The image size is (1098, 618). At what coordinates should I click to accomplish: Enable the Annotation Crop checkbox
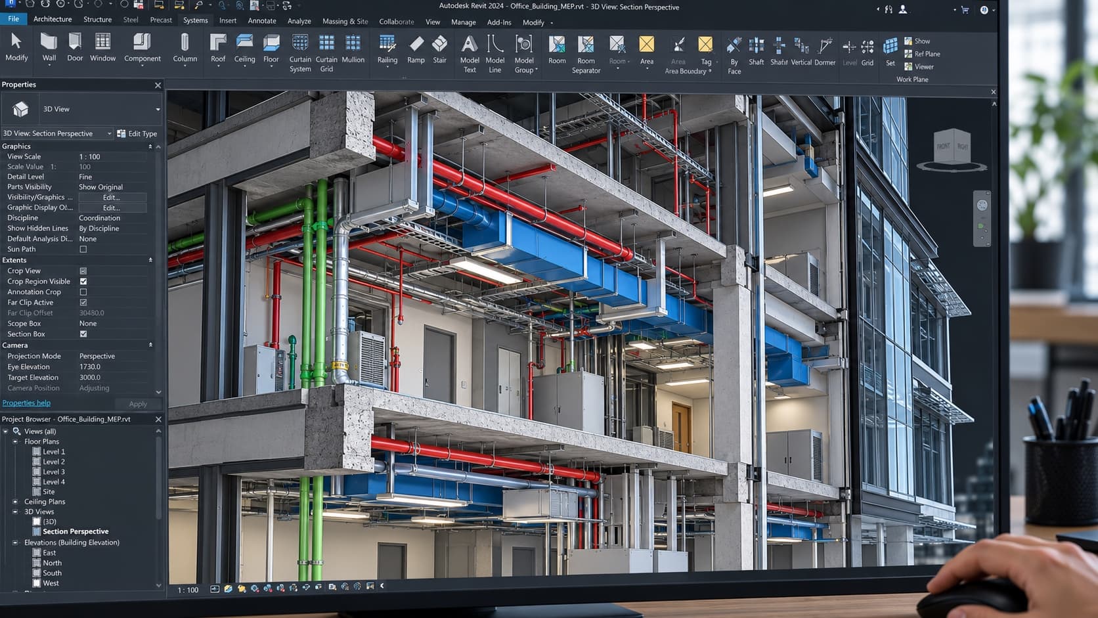click(x=83, y=292)
